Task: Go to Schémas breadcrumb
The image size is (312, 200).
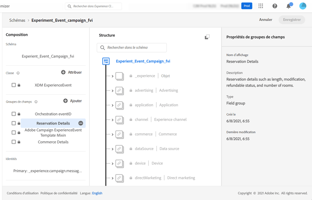Action: [x=17, y=20]
